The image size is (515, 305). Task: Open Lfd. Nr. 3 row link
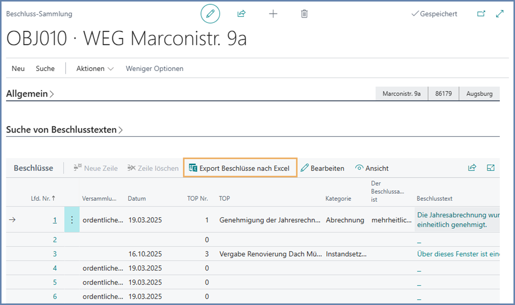click(55, 254)
